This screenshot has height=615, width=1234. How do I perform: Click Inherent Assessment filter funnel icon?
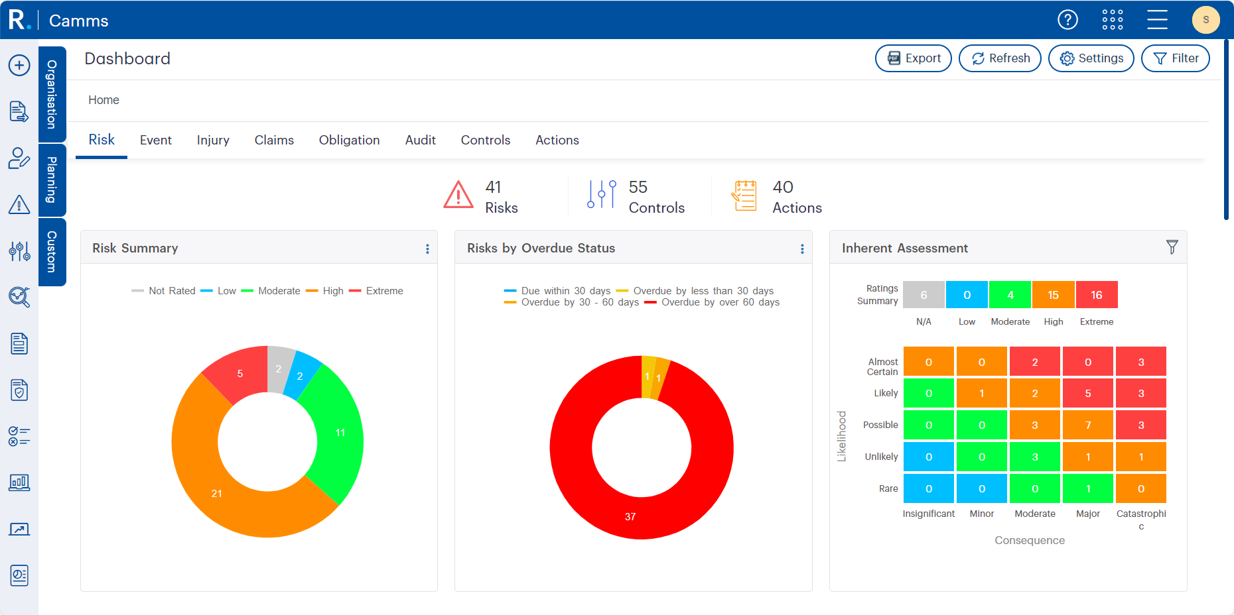point(1172,247)
